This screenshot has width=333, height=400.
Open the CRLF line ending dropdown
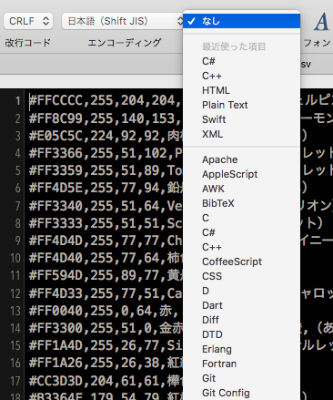(x=28, y=21)
